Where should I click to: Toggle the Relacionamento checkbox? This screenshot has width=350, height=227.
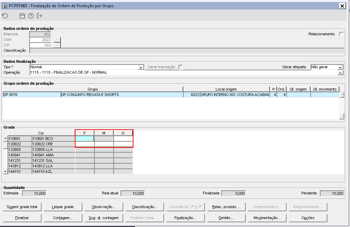tap(341, 34)
